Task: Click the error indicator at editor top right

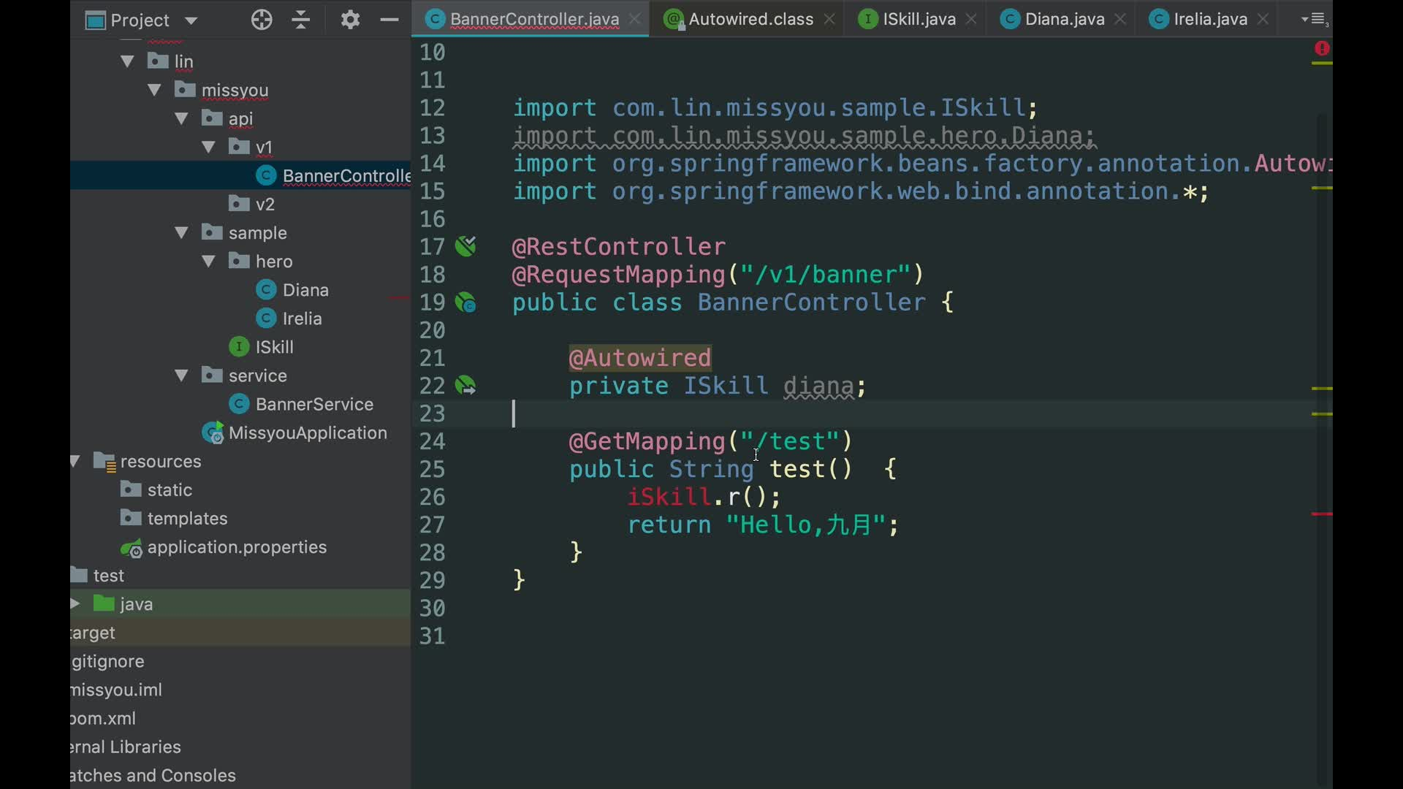Action: [x=1321, y=48]
